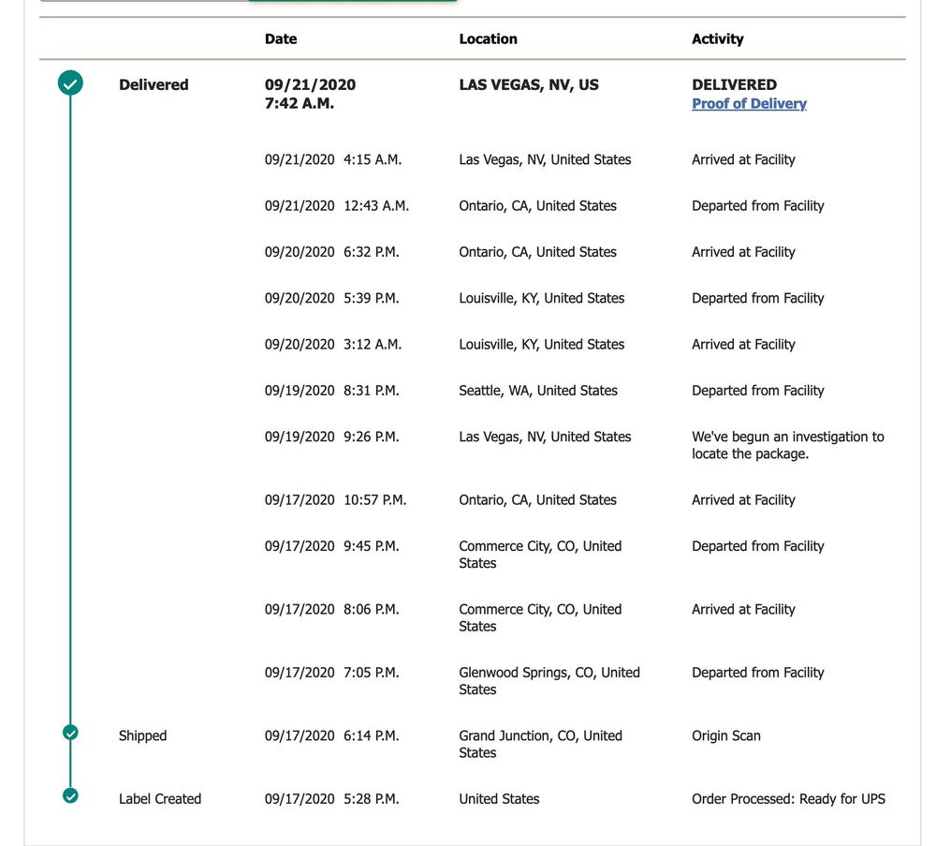Click the Origin Scan activity text

(x=725, y=736)
